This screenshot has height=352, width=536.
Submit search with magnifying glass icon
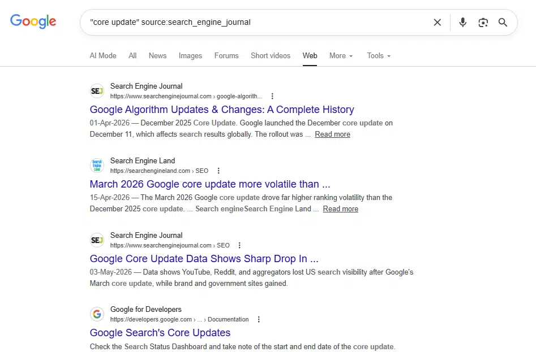503,23
